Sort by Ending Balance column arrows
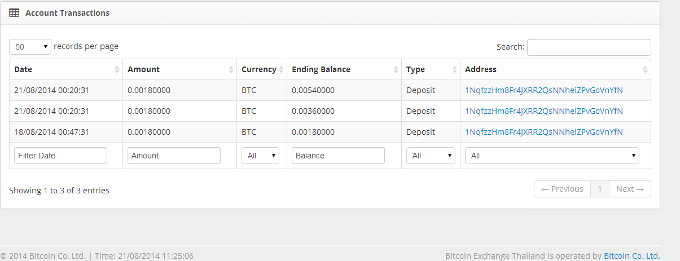The image size is (680, 261). [396, 70]
